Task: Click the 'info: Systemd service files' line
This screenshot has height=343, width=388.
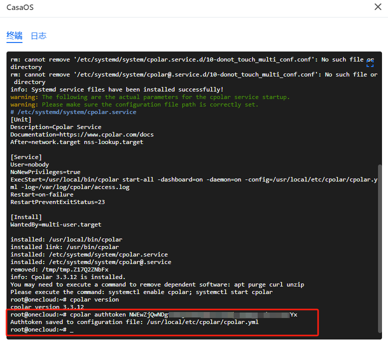Action: [x=117, y=89]
